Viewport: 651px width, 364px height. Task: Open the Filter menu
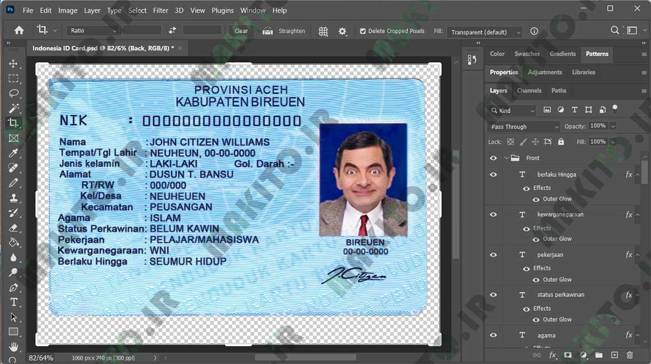(160, 11)
